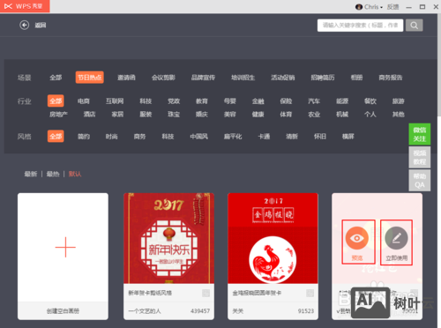
Task: Select the 卡通 style filter
Action: (x=264, y=137)
